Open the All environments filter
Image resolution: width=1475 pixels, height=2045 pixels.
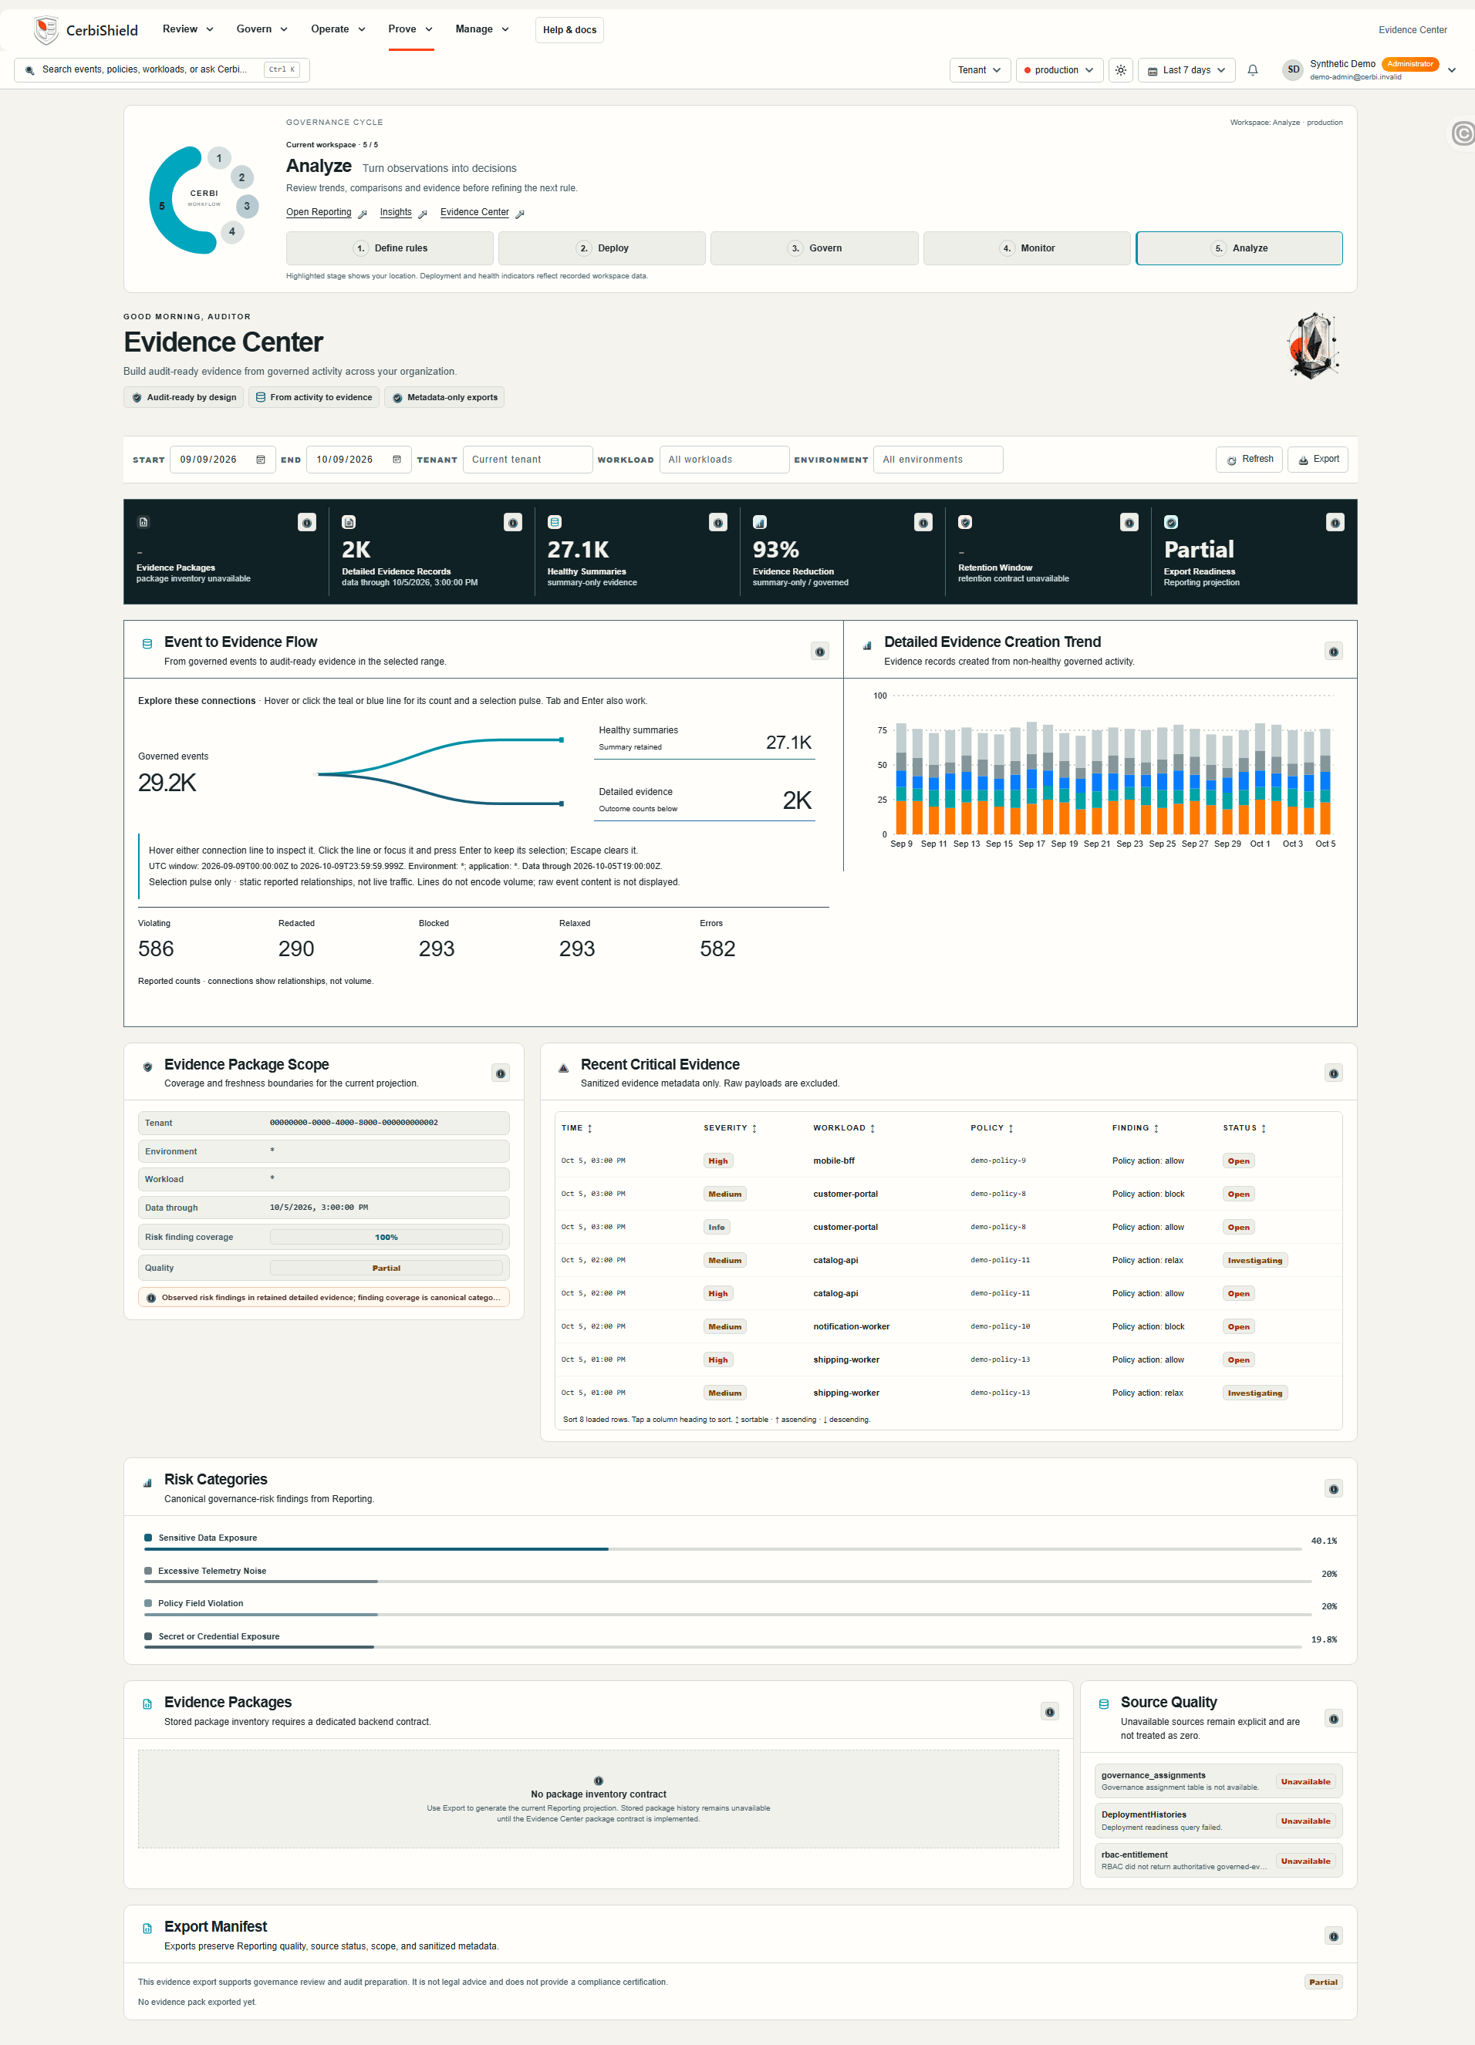click(x=937, y=460)
